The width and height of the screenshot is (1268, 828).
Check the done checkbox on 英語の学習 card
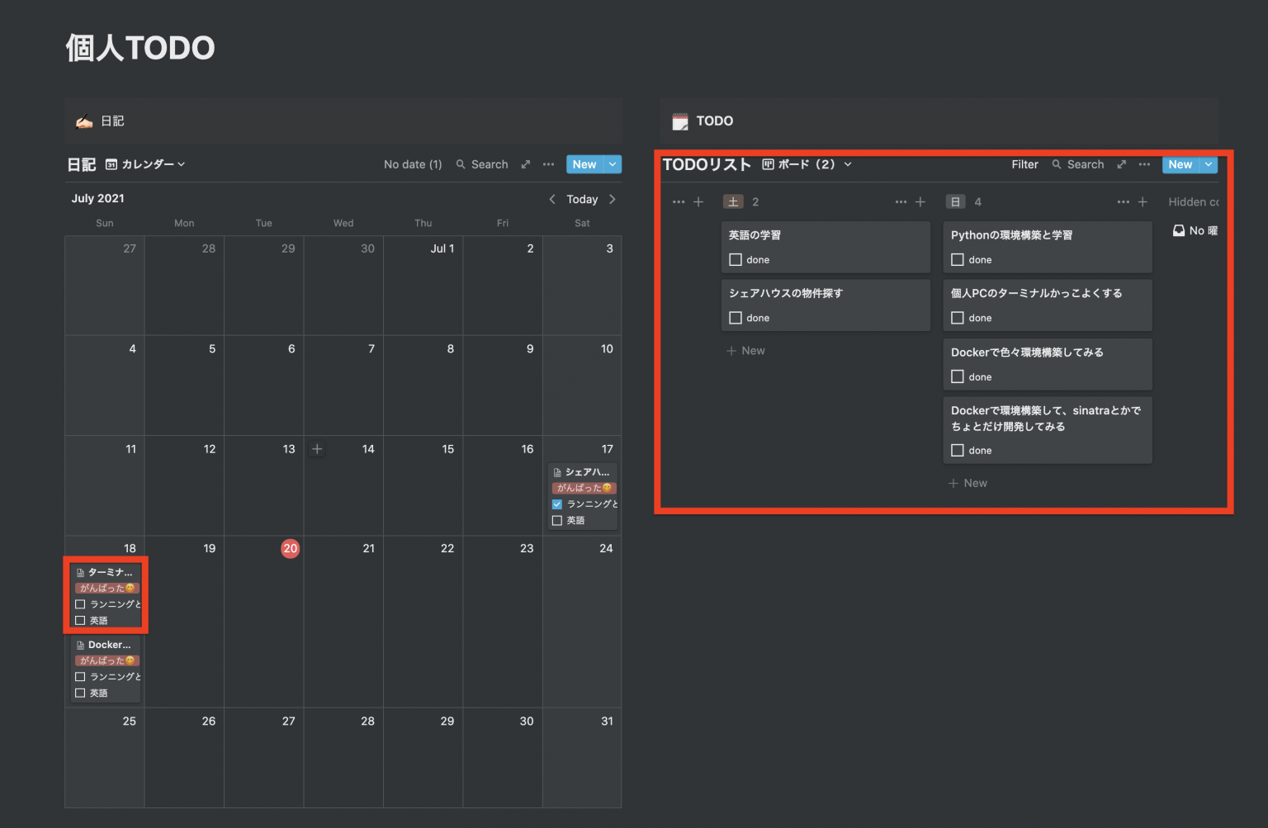736,259
